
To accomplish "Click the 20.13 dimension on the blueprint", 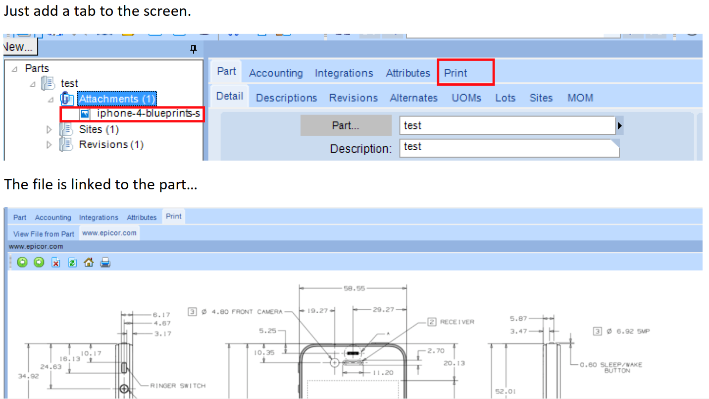I will pyautogui.click(x=454, y=362).
